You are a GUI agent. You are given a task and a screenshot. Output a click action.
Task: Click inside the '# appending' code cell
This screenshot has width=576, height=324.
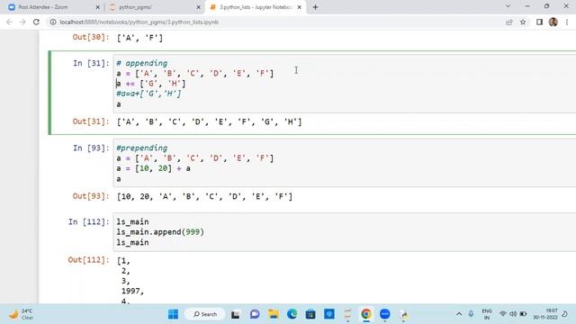(345, 84)
